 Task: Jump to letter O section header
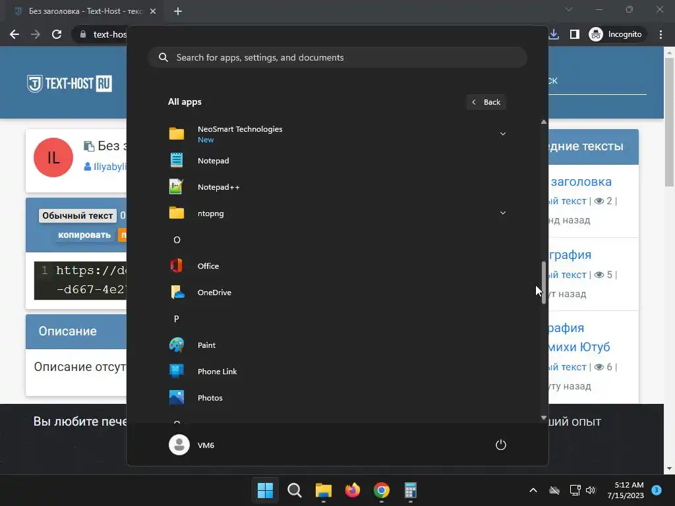pos(177,240)
